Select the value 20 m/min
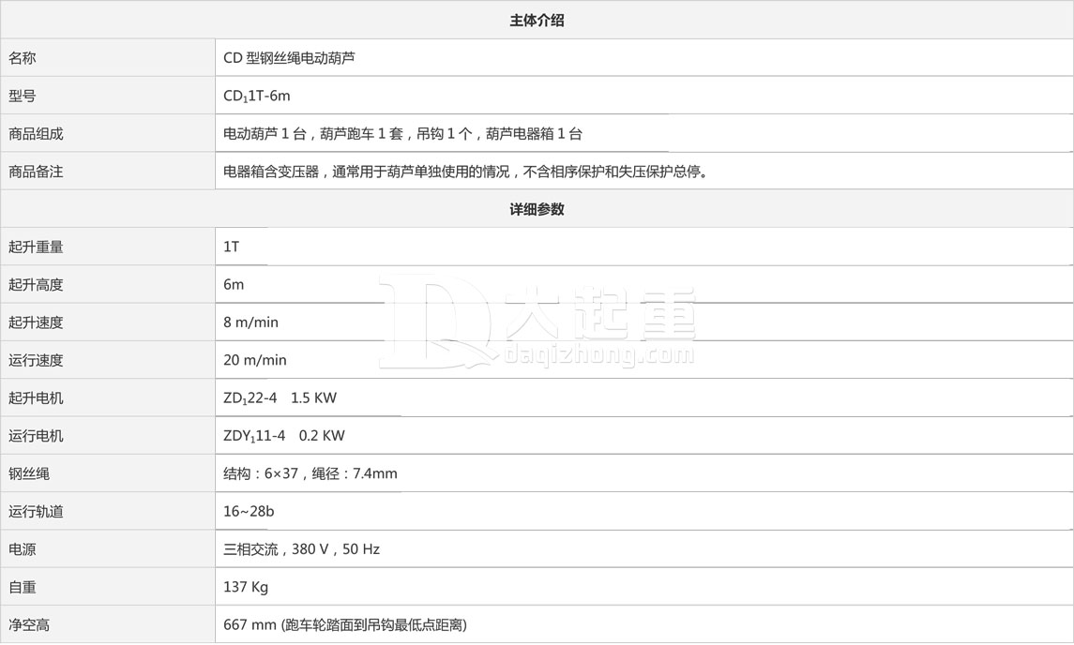Image resolution: width=1074 pixels, height=645 pixels. (x=255, y=360)
